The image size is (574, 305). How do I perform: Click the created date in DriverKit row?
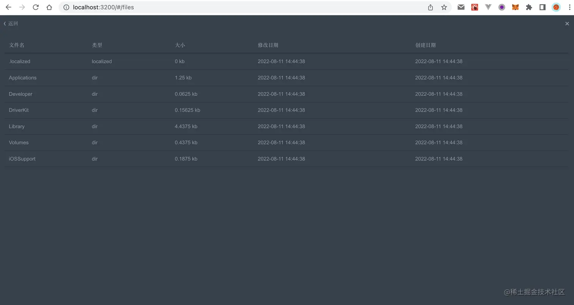(439, 110)
